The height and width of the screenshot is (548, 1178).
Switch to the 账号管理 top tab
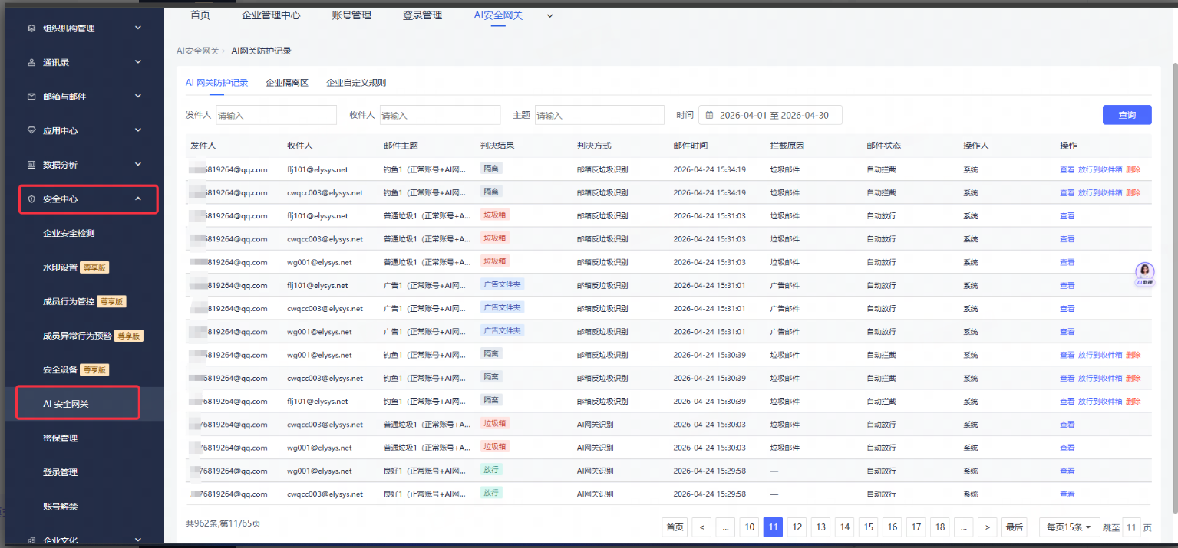351,15
